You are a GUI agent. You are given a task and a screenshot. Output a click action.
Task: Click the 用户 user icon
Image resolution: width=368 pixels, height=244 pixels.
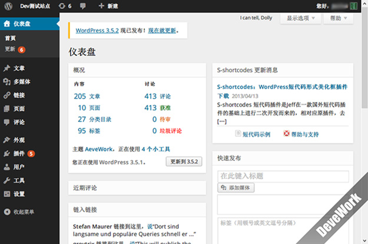coord(7,167)
